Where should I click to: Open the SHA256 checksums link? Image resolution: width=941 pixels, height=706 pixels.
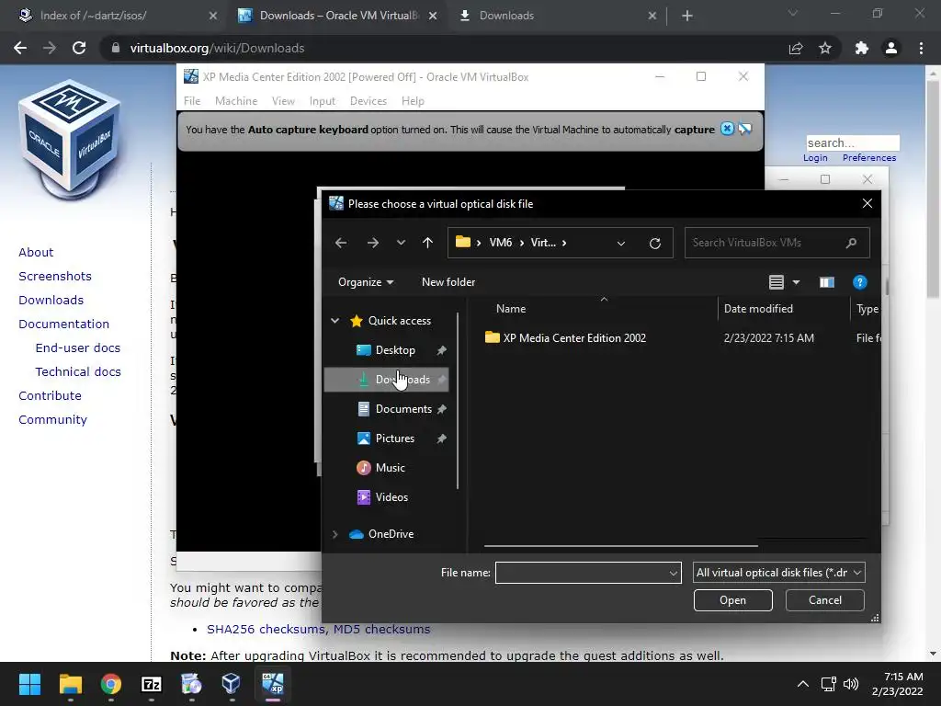pyautogui.click(x=266, y=629)
